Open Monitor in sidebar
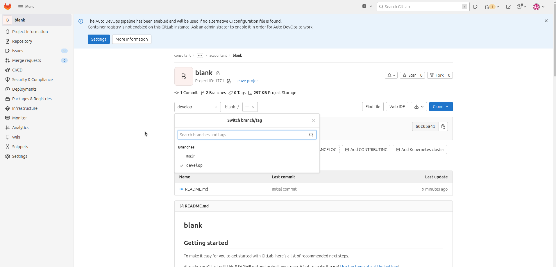The height and width of the screenshot is (267, 556). 37,118
